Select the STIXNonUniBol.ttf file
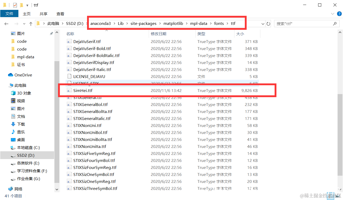The image size is (343, 200). [x=90, y=132]
